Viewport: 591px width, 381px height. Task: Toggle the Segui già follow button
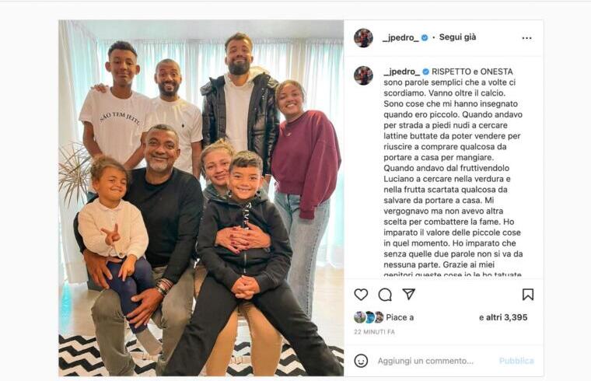tap(457, 37)
